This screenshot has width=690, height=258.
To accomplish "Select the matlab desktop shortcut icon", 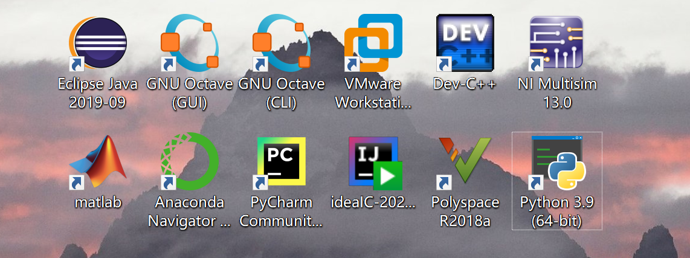I will coord(98,162).
